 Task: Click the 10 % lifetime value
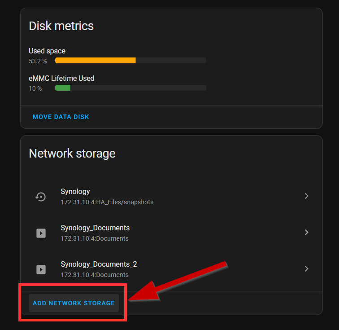click(x=35, y=88)
